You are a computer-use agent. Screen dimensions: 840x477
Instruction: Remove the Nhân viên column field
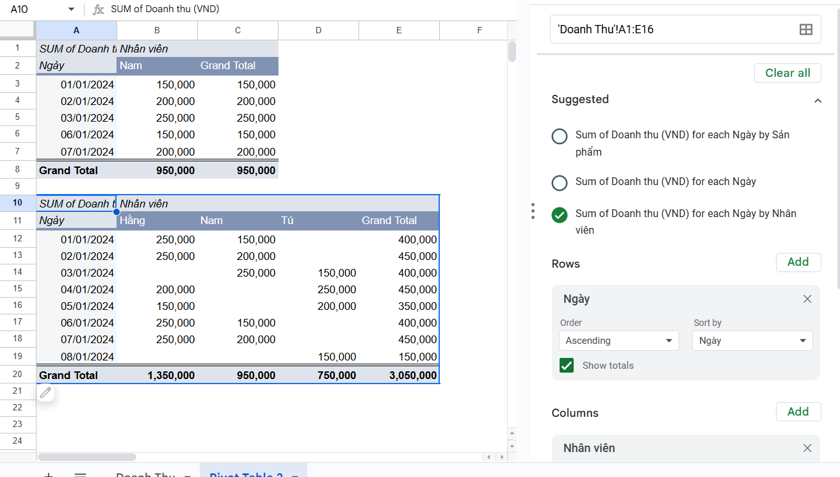(807, 448)
